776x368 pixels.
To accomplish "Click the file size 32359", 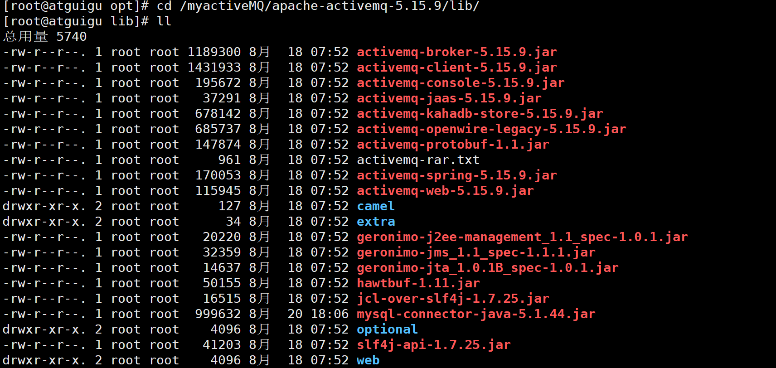I will coord(222,253).
